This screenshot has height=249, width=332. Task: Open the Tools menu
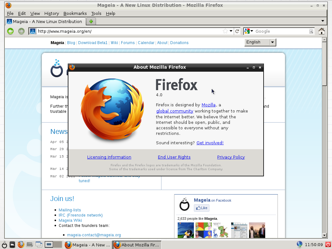click(96, 13)
